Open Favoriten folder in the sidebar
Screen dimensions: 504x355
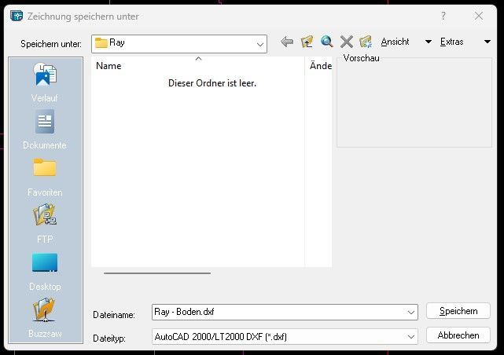coord(45,177)
